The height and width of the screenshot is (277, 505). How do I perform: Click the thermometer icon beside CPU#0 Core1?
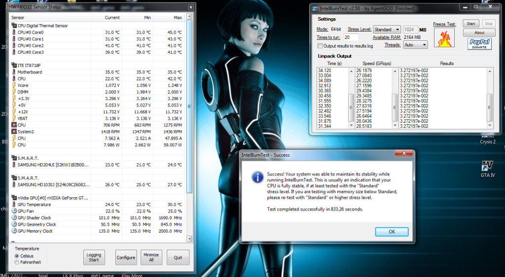coord(14,39)
